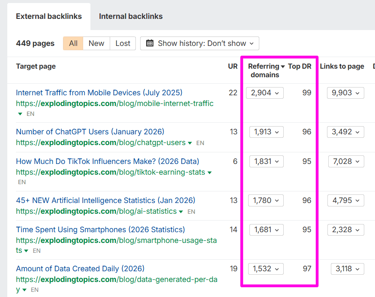Expand links to page 4,795 dropdown
This screenshot has width=375, height=297.
click(346, 200)
